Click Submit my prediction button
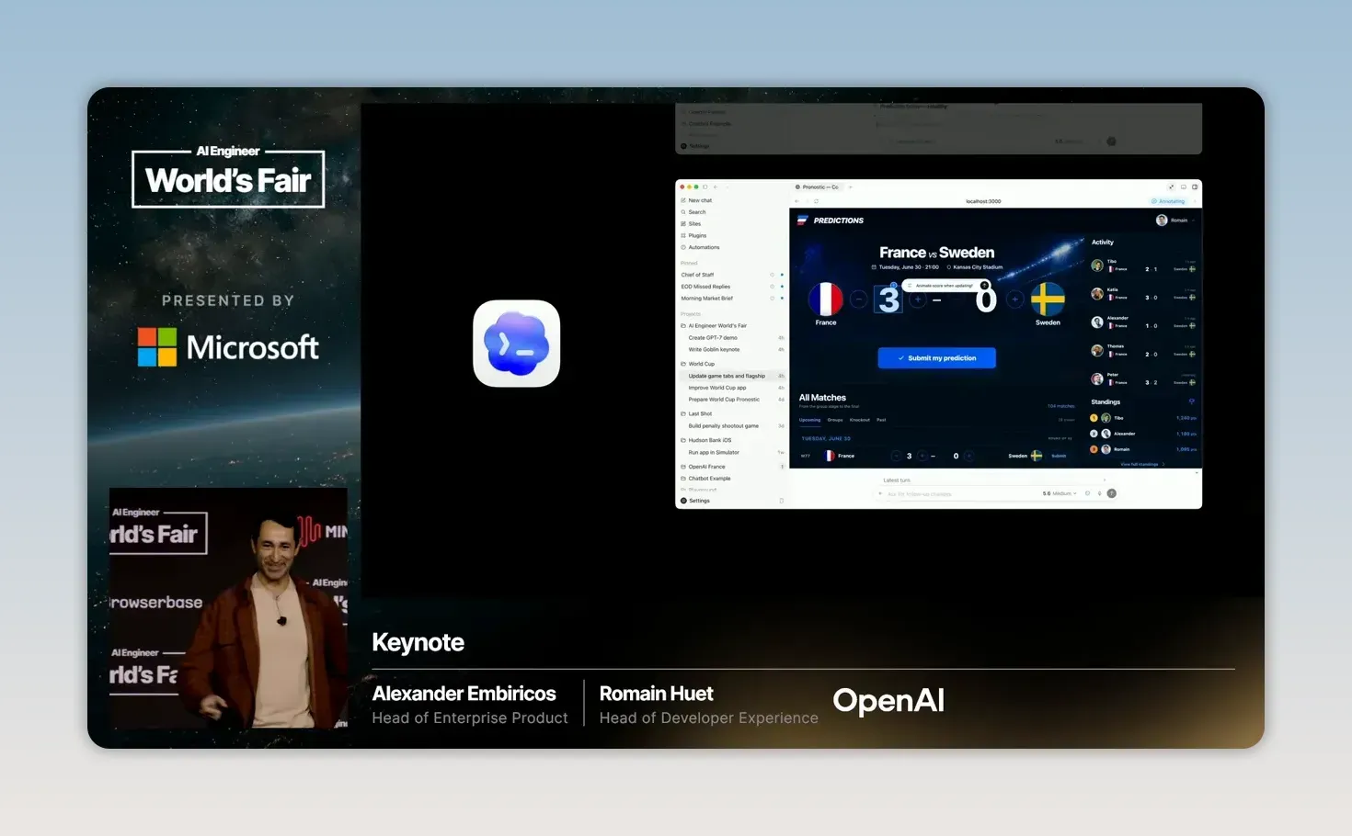Image resolution: width=1352 pixels, height=836 pixels. (x=936, y=358)
